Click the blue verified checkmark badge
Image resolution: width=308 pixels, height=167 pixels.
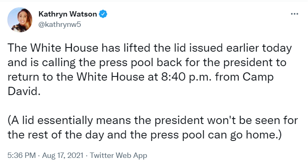(103, 14)
